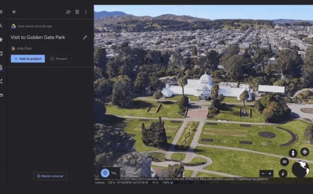Select the draw line or shape tool
Viewport: 313px width, 194px height.
coord(114,173)
